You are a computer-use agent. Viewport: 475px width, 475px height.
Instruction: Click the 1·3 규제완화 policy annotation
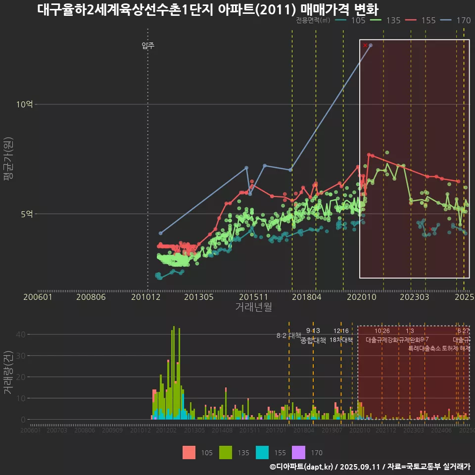[410, 335]
